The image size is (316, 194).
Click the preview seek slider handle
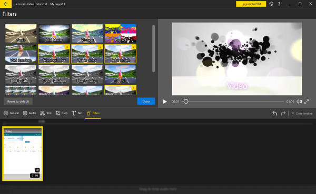[x=186, y=101]
